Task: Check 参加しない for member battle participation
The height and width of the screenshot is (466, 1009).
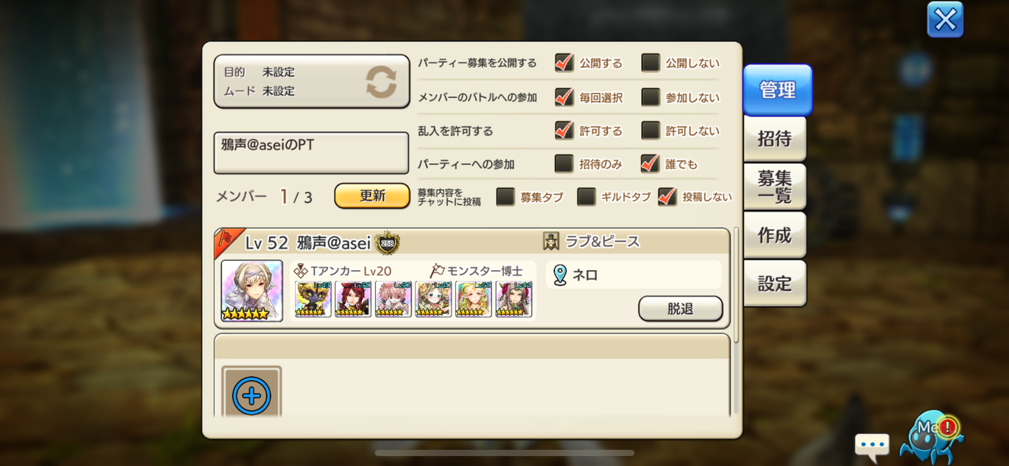Action: coord(650,98)
